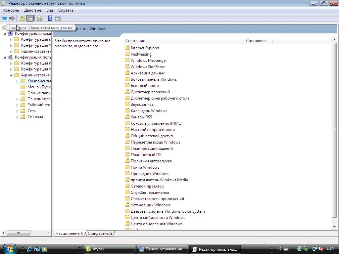
Task: Select Политики автозапуска list entry
Action: coord(148,161)
